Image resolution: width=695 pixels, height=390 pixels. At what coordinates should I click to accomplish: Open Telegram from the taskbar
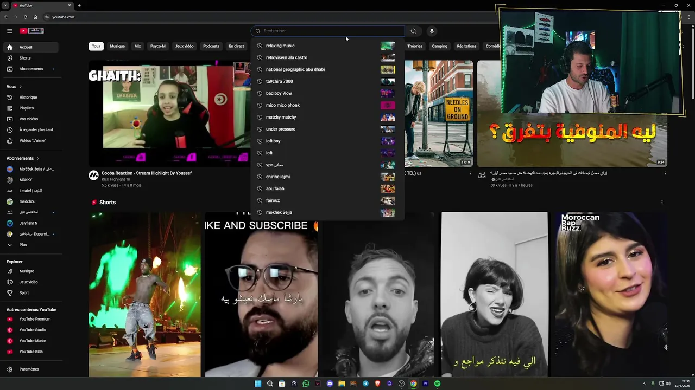coord(365,383)
